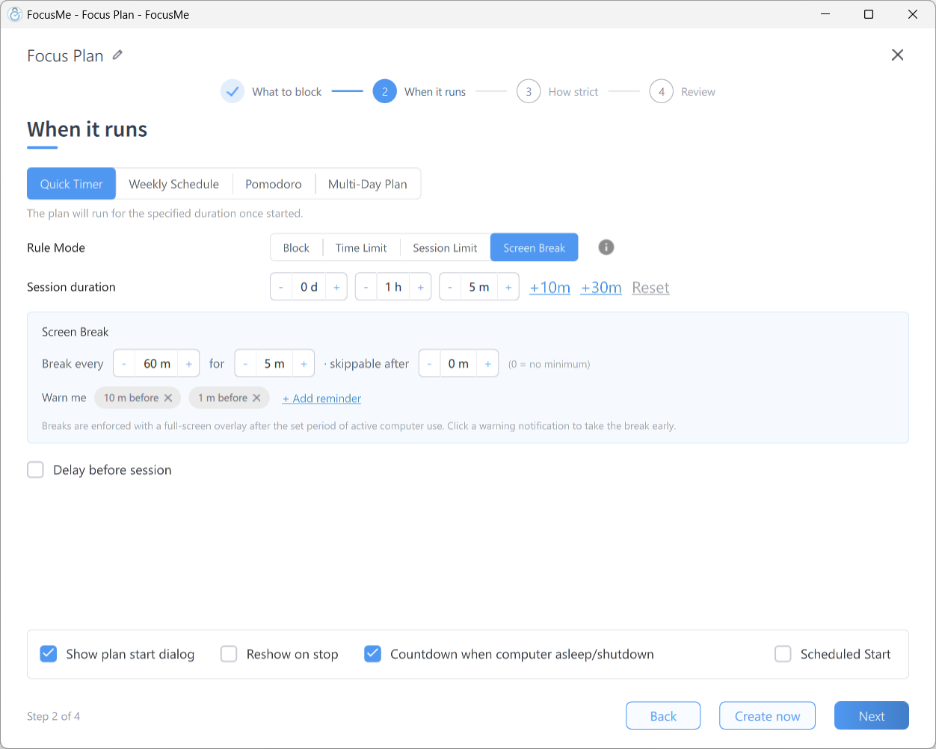Click the Create now button
This screenshot has width=936, height=749.
[767, 715]
